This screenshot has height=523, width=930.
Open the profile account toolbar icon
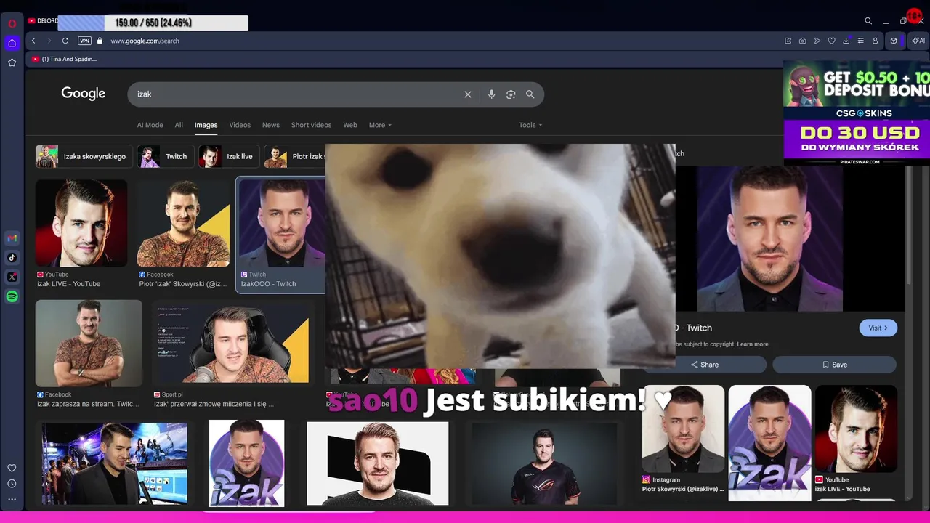point(875,41)
